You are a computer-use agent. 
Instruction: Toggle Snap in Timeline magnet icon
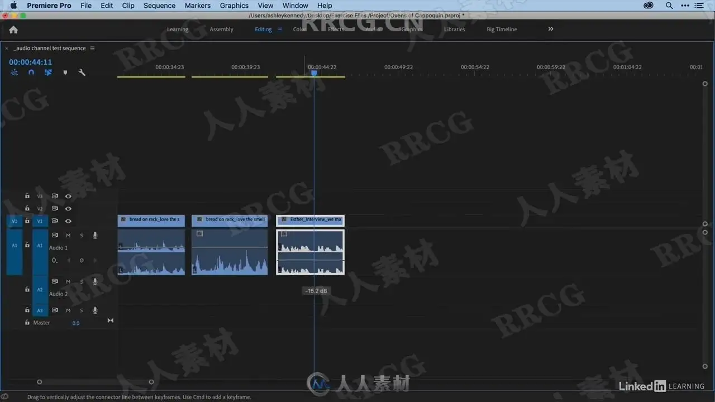pyautogui.click(x=31, y=73)
